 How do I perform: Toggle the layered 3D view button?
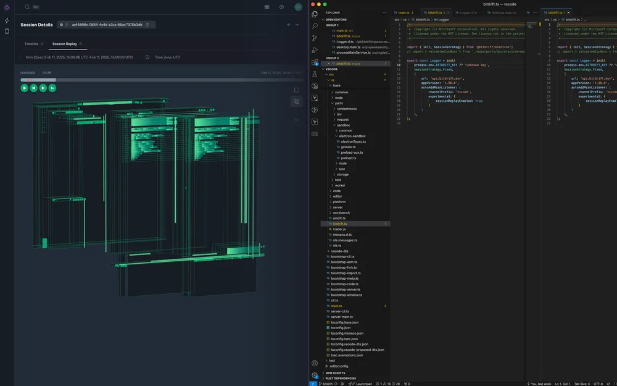coord(297,101)
